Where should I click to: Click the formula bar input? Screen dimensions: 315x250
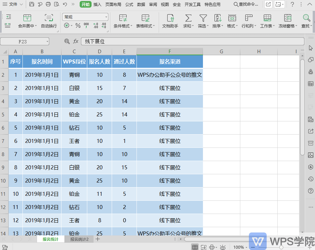tap(192, 41)
